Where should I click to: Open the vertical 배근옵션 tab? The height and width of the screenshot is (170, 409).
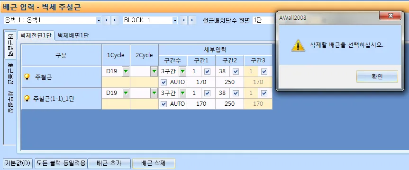[10, 73]
